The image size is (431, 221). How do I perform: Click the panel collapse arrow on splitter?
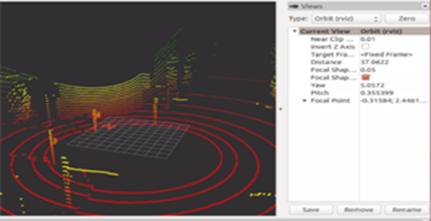coord(281,109)
